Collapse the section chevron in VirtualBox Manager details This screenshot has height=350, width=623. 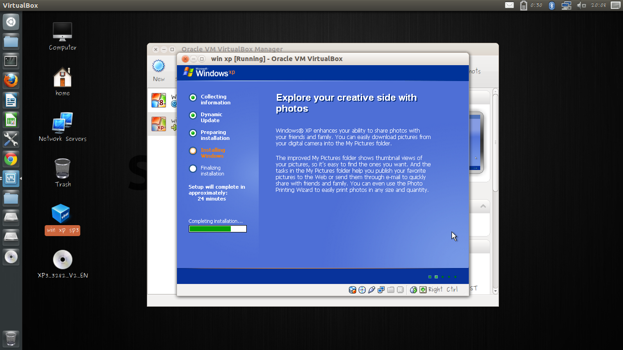point(483,206)
